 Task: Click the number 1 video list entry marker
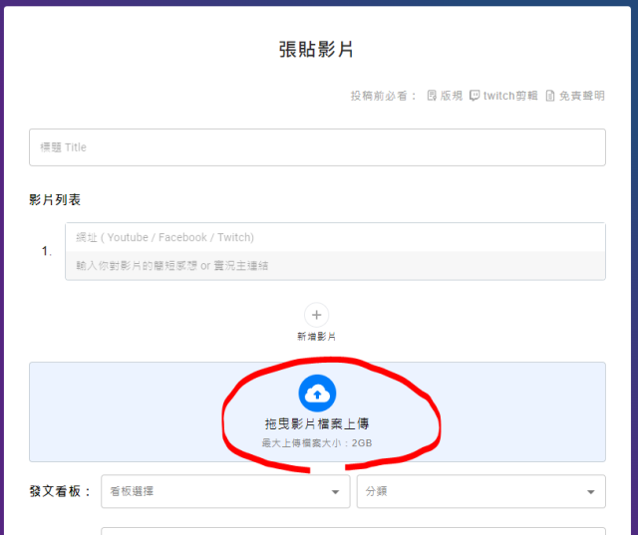[x=47, y=251]
